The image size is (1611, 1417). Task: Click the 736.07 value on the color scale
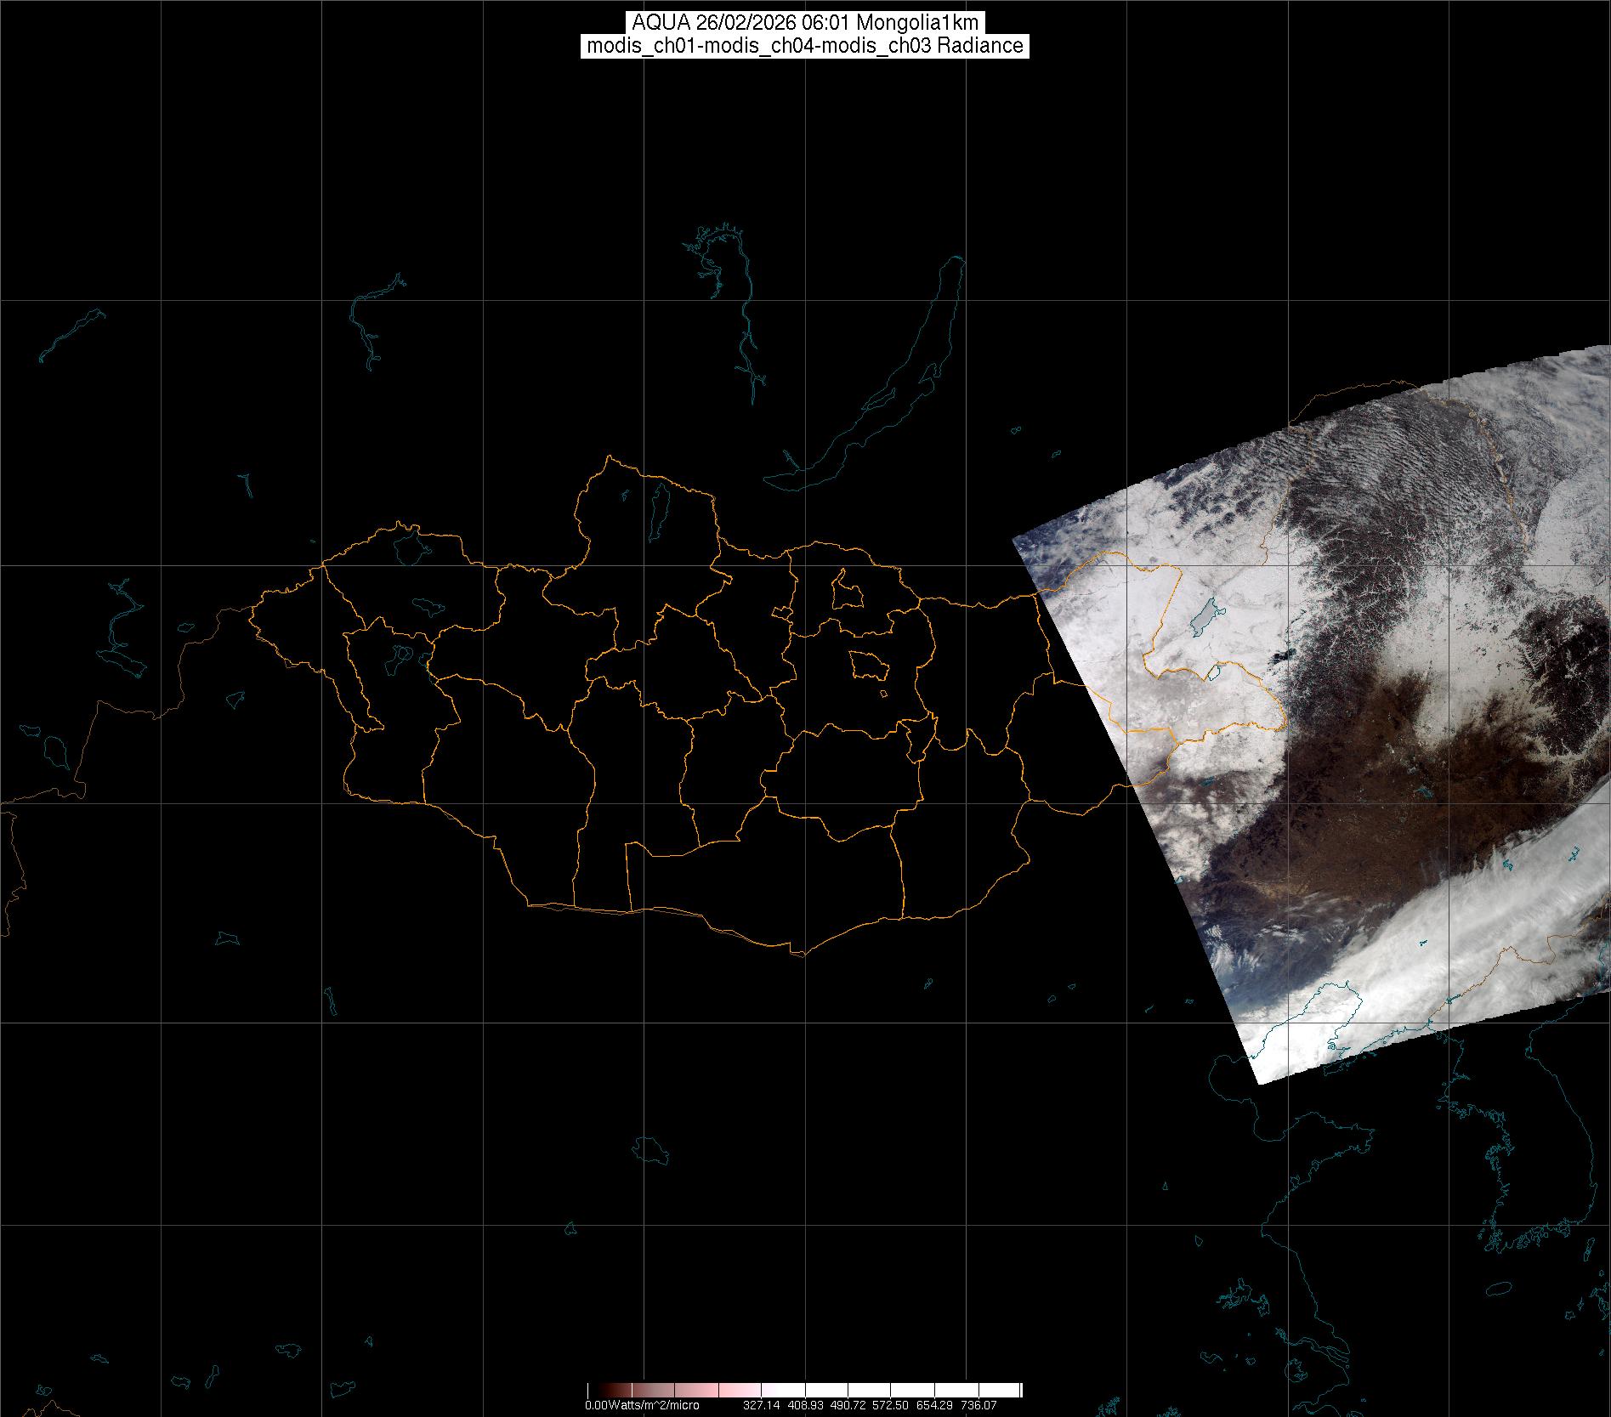978,1406
